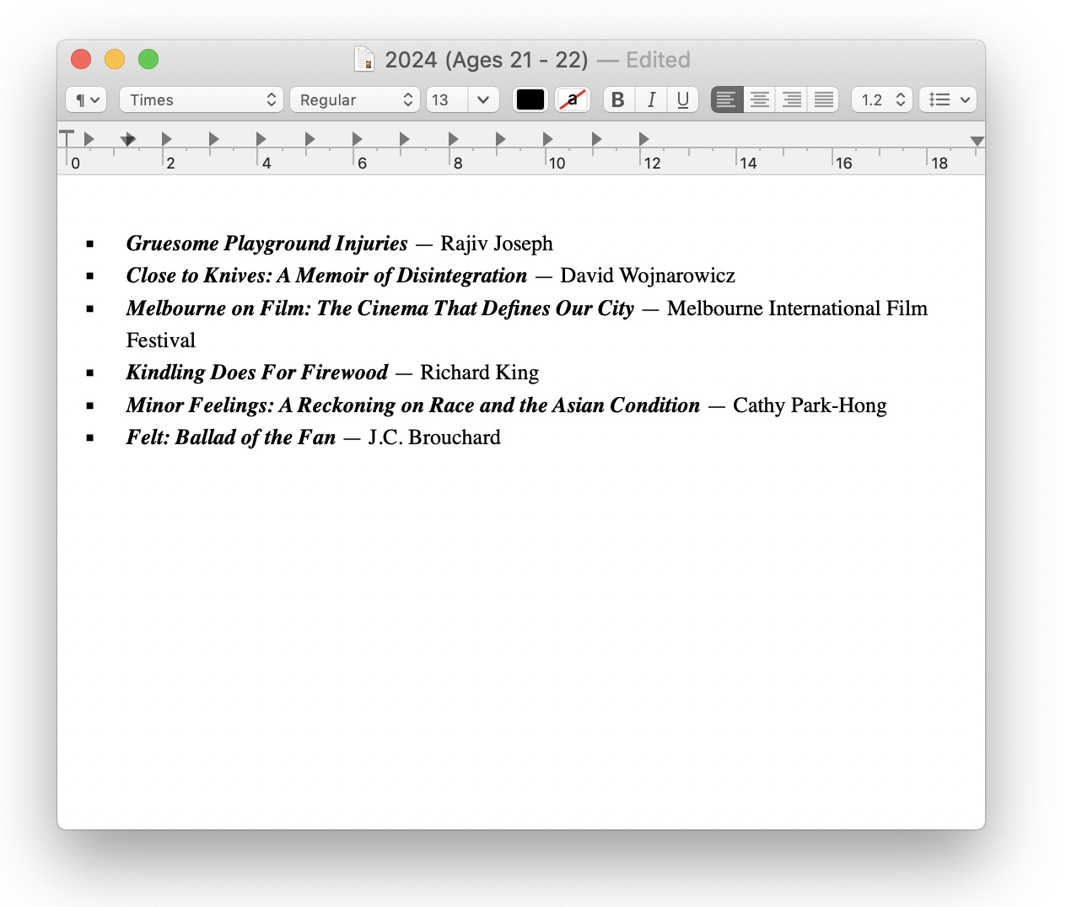This screenshot has height=907, width=1066.
Task: Toggle underline formatting
Action: pyautogui.click(x=682, y=99)
